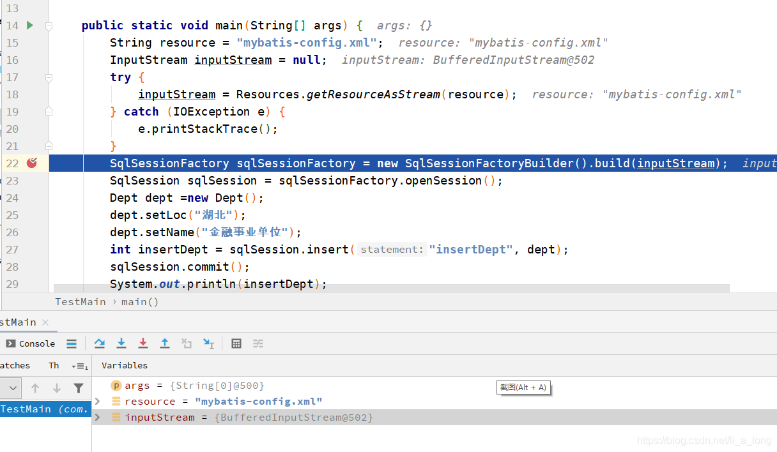
Task: Expand the resource variable node
Action: coord(98,402)
